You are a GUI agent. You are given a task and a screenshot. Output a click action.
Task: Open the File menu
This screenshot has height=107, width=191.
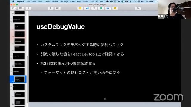(x=28, y=1)
